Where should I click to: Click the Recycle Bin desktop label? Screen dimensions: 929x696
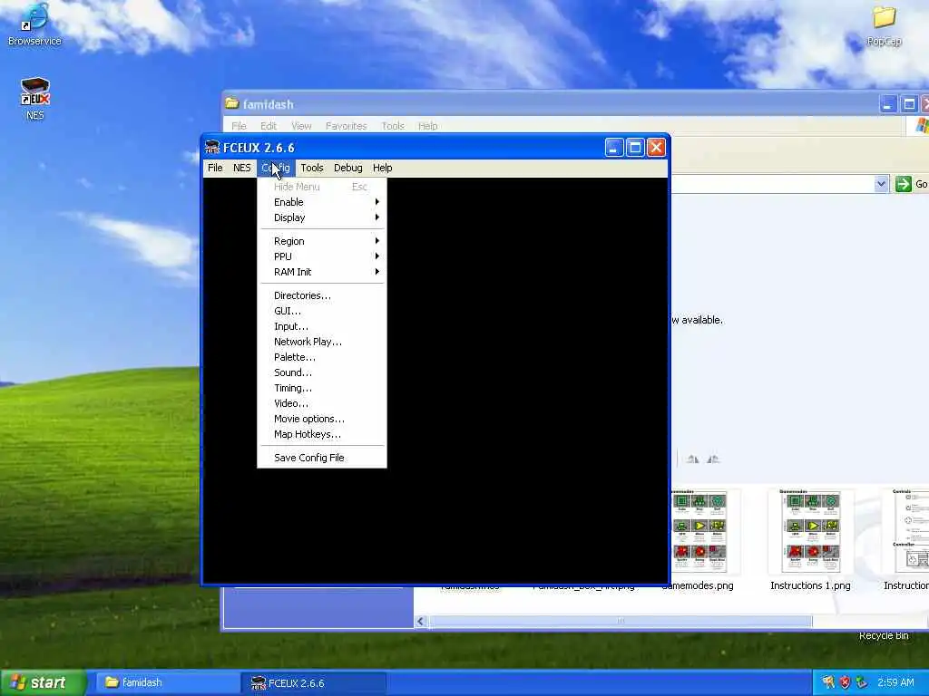tap(884, 635)
